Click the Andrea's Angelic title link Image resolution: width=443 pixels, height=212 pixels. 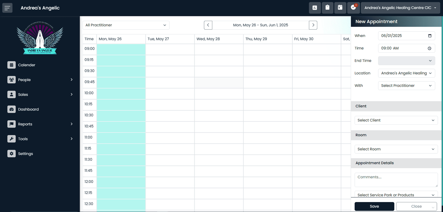coord(40,8)
